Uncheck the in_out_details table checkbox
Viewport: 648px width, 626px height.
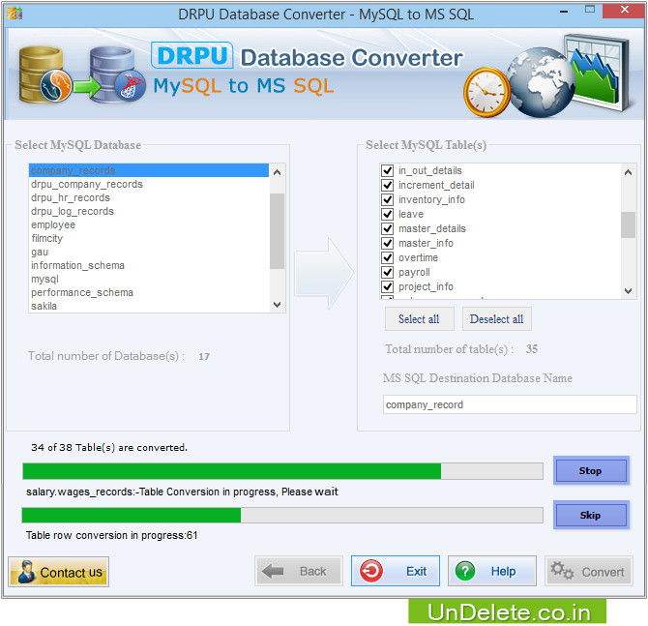click(388, 171)
